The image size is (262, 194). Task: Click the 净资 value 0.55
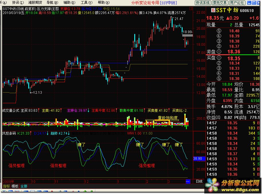pyautogui.click(x=228, y=112)
